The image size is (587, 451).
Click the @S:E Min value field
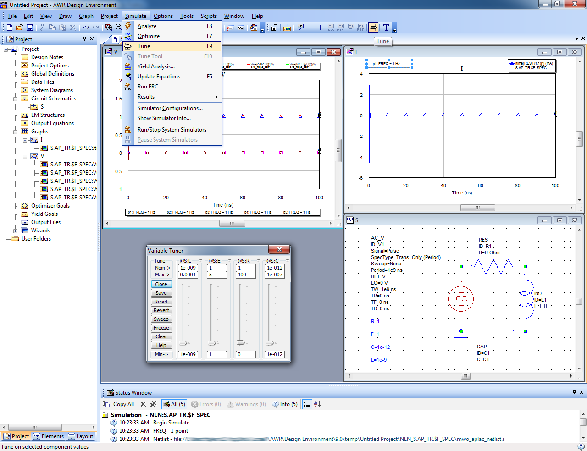click(x=217, y=354)
